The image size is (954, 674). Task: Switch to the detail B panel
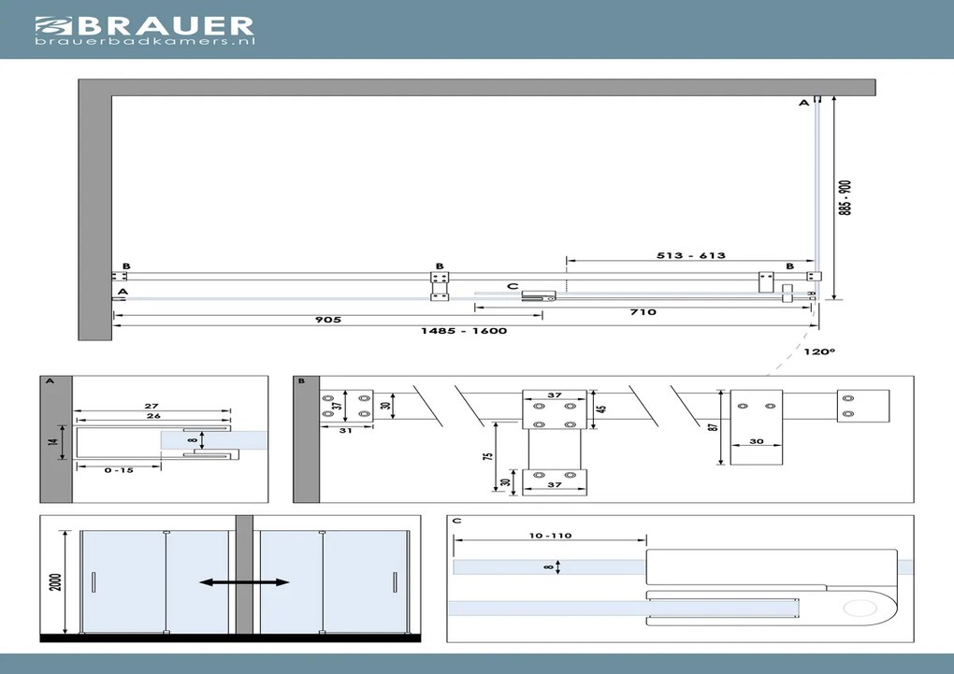(300, 380)
